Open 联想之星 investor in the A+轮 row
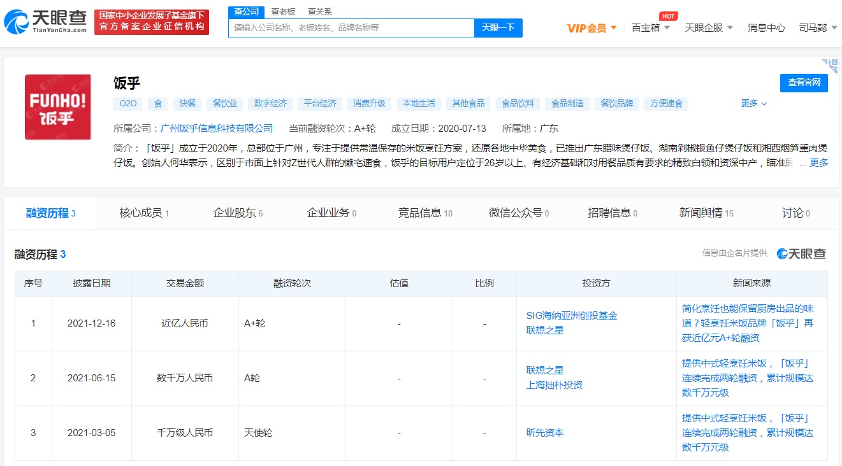Image resolution: width=842 pixels, height=466 pixels. point(545,330)
